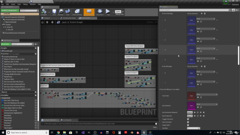This screenshot has height=135, width=240.
Task: Click the Cross Hair red asset thumbnail
Action: (192, 96)
